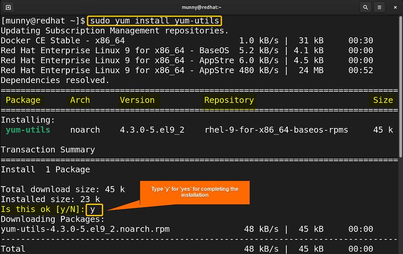Viewport: 403px width, 254px height.
Task: Click the prompt text [munny@redhat ~]$
Action: pos(43,21)
